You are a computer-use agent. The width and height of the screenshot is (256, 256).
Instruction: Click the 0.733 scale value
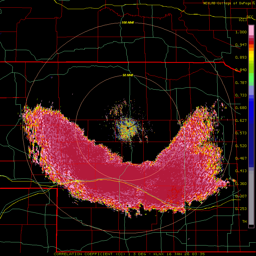[x=241, y=95]
